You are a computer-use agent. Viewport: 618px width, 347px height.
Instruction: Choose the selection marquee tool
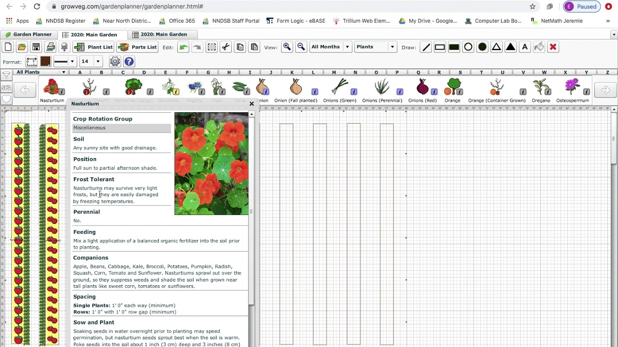[211, 47]
